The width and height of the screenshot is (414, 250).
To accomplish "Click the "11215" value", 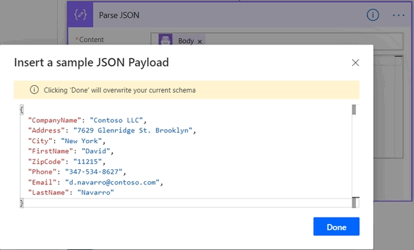I will point(87,162).
